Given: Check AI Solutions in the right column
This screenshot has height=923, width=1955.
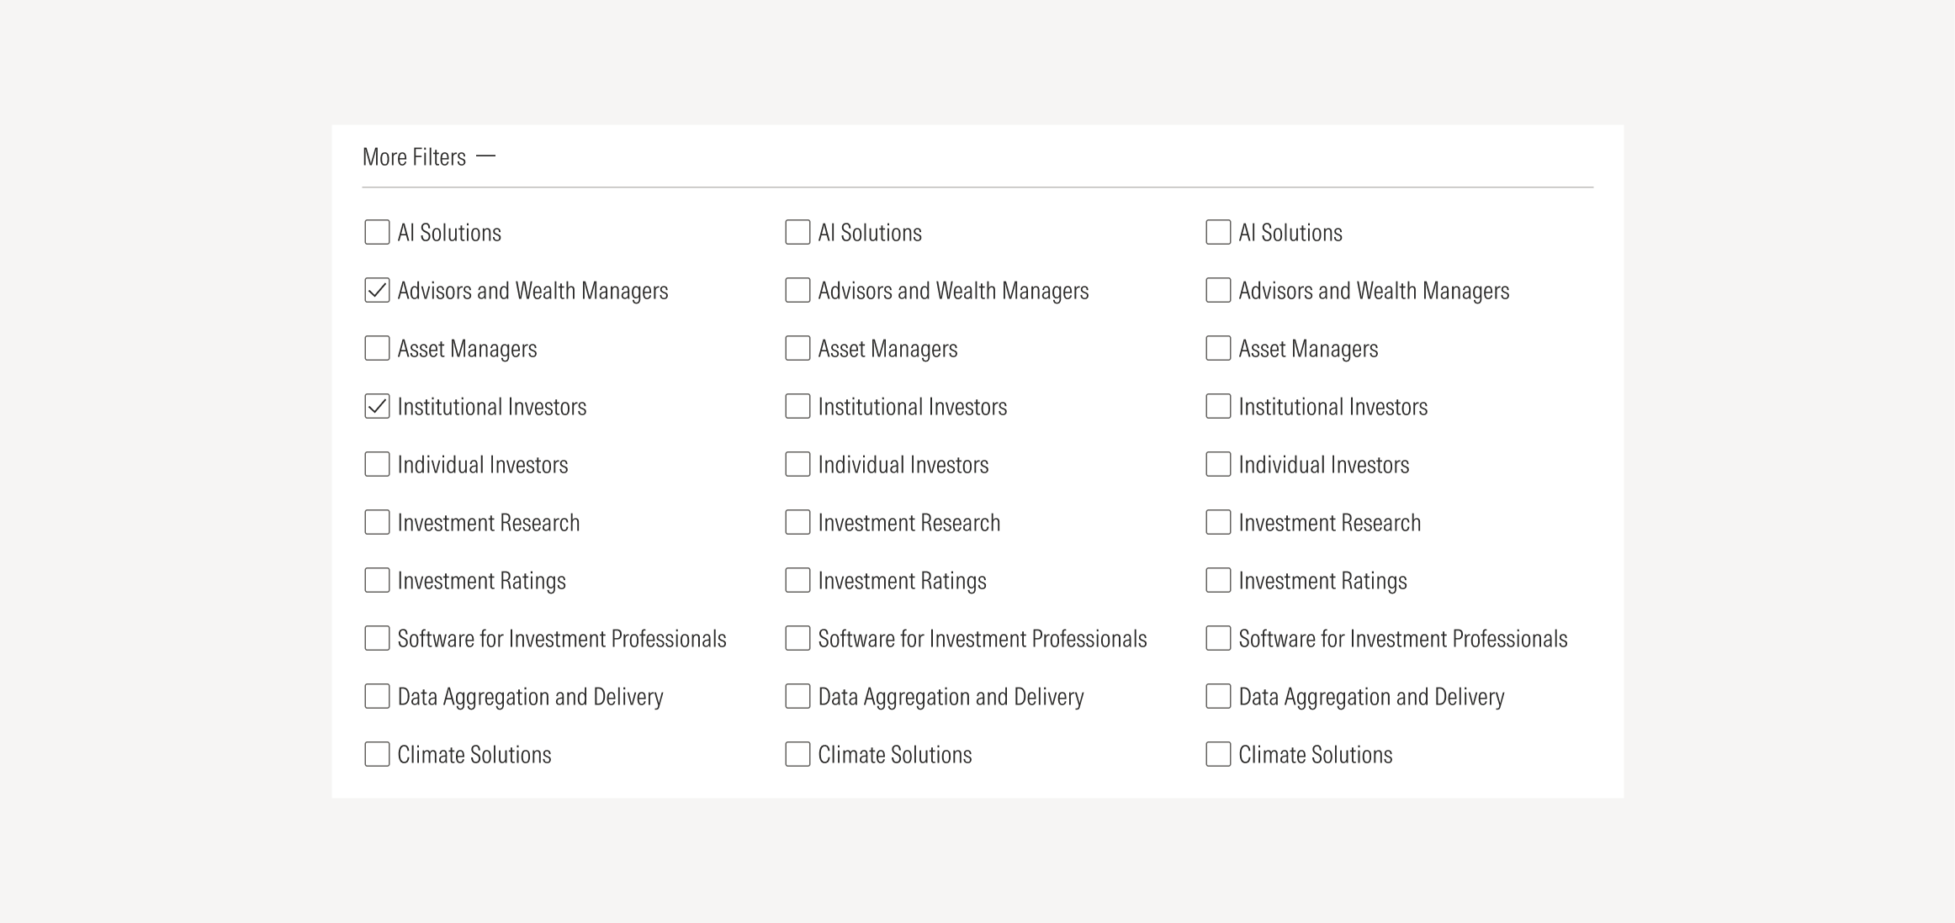Looking at the screenshot, I should 1218,232.
